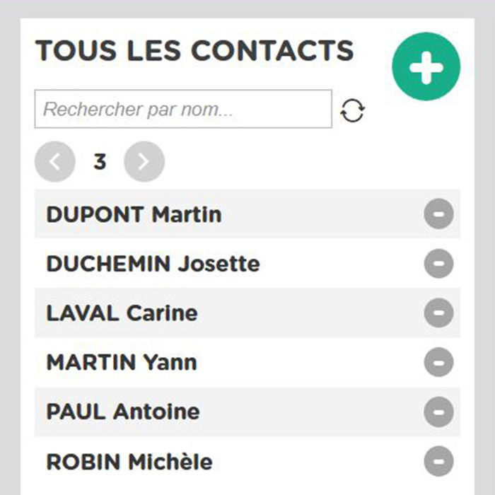Remove MARTIN Yann with the minus icon
The width and height of the screenshot is (495, 495).
(439, 362)
